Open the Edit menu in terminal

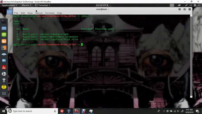(23, 13)
